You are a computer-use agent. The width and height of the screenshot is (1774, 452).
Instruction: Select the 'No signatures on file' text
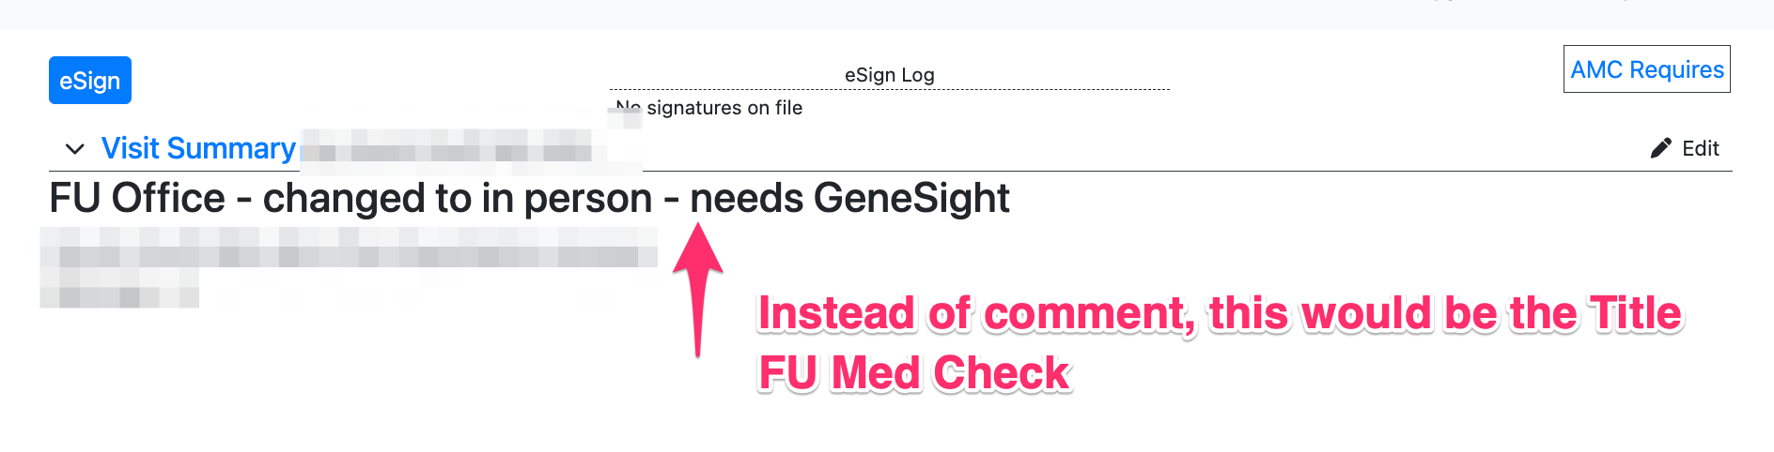709,108
